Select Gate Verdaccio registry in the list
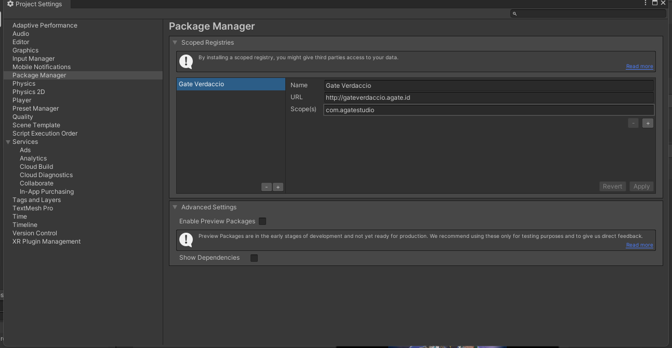672x348 pixels. point(230,84)
